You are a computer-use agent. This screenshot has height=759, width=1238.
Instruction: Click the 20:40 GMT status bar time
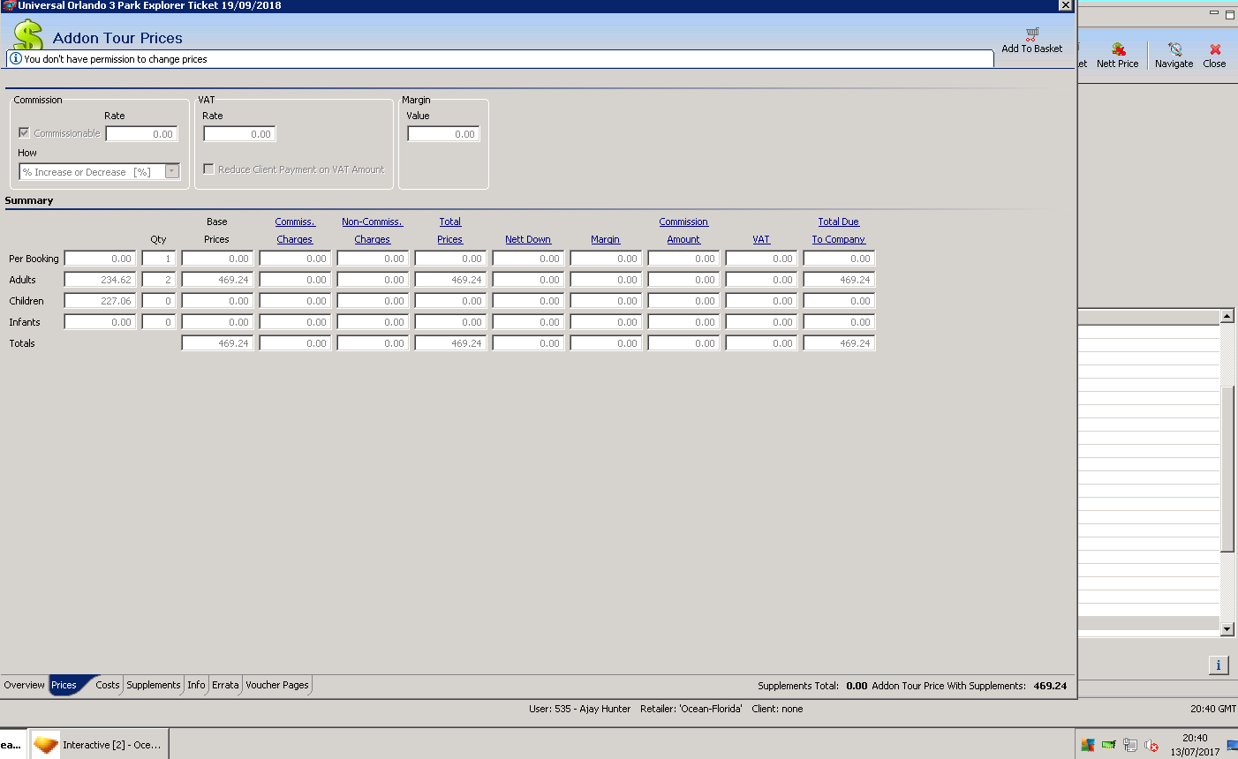click(x=1213, y=709)
